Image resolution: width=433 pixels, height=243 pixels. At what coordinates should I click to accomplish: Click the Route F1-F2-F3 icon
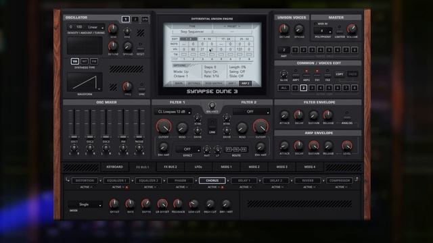coord(236,149)
